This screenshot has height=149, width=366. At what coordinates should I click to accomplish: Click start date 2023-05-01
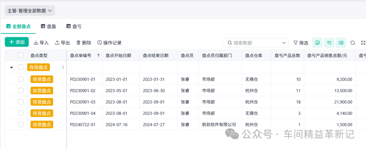[117, 90]
